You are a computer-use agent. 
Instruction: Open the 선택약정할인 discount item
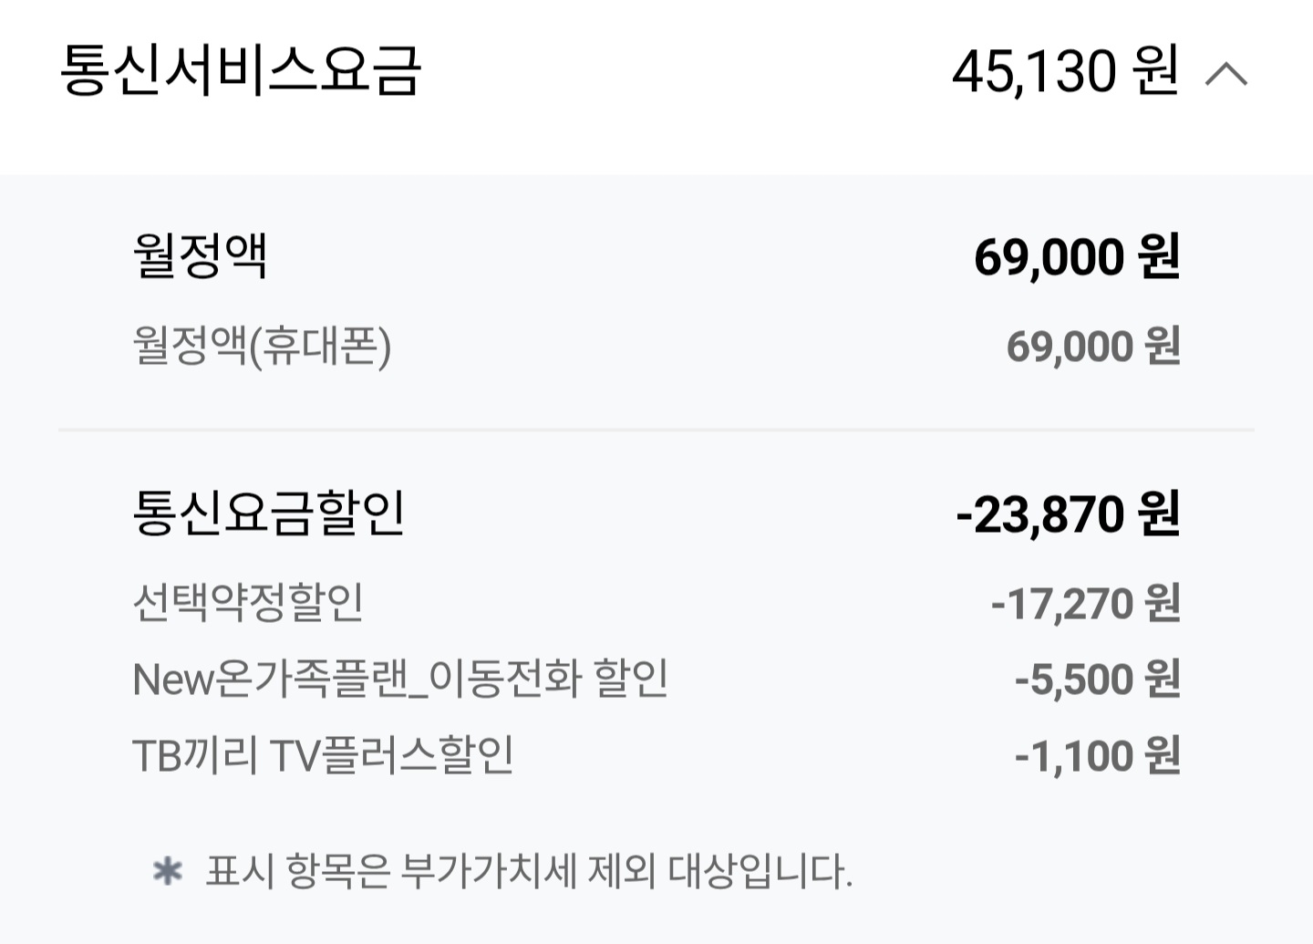click(248, 603)
